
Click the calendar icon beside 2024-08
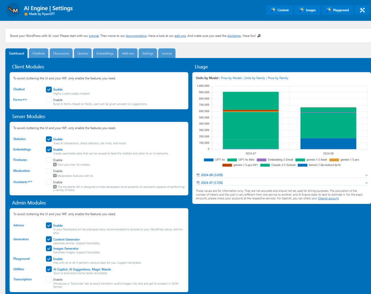(x=198, y=175)
